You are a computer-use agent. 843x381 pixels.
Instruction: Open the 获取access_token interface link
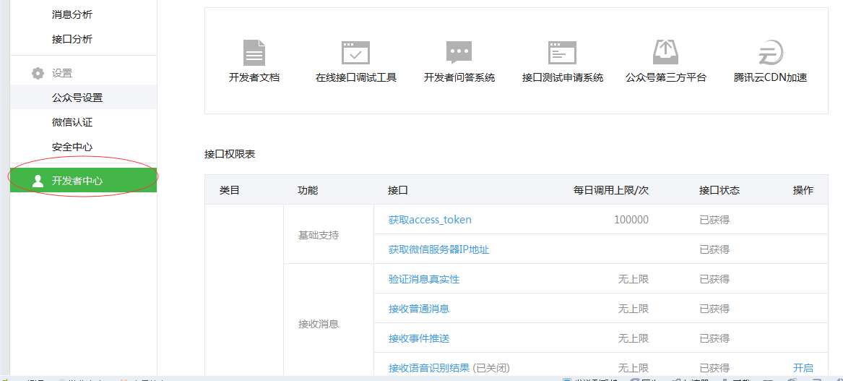point(430,220)
